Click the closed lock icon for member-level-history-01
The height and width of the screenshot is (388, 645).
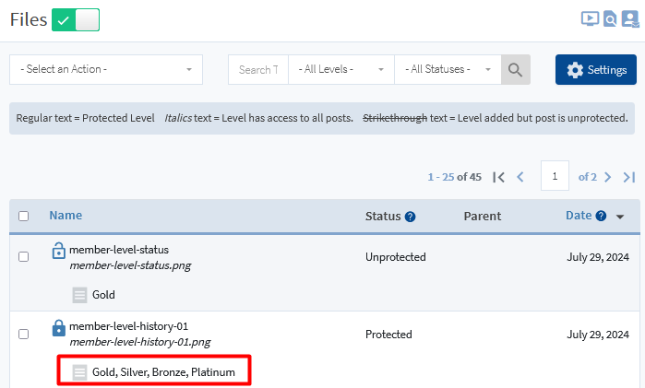58,328
